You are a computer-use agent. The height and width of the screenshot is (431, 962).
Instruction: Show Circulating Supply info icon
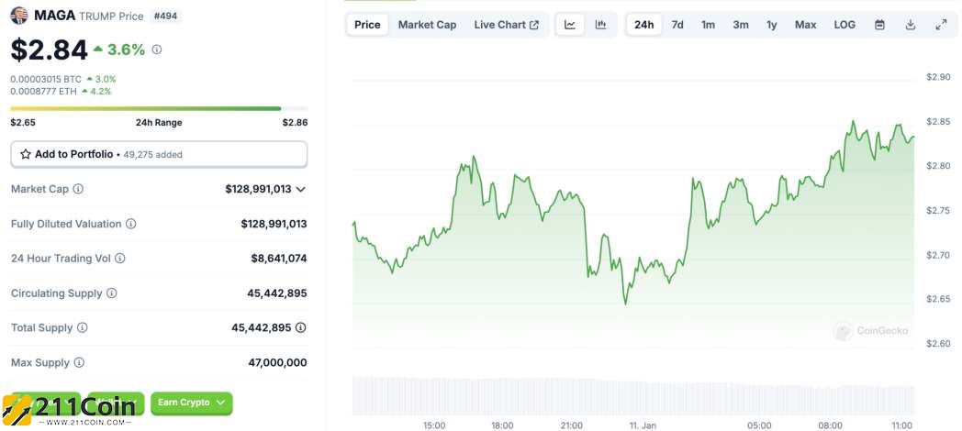point(112,293)
